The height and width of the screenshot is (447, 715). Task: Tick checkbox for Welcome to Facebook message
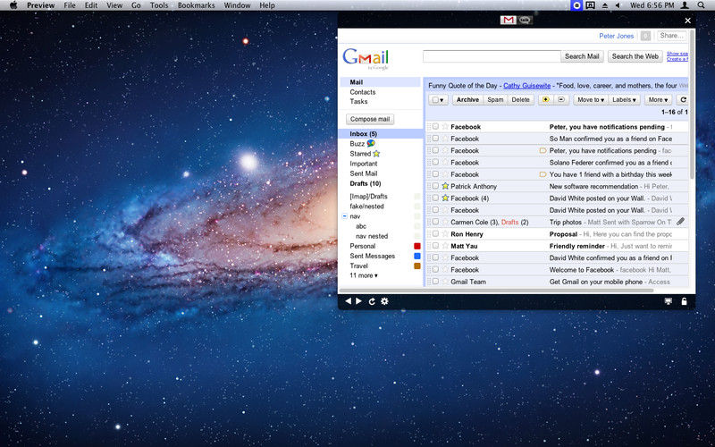tap(435, 270)
